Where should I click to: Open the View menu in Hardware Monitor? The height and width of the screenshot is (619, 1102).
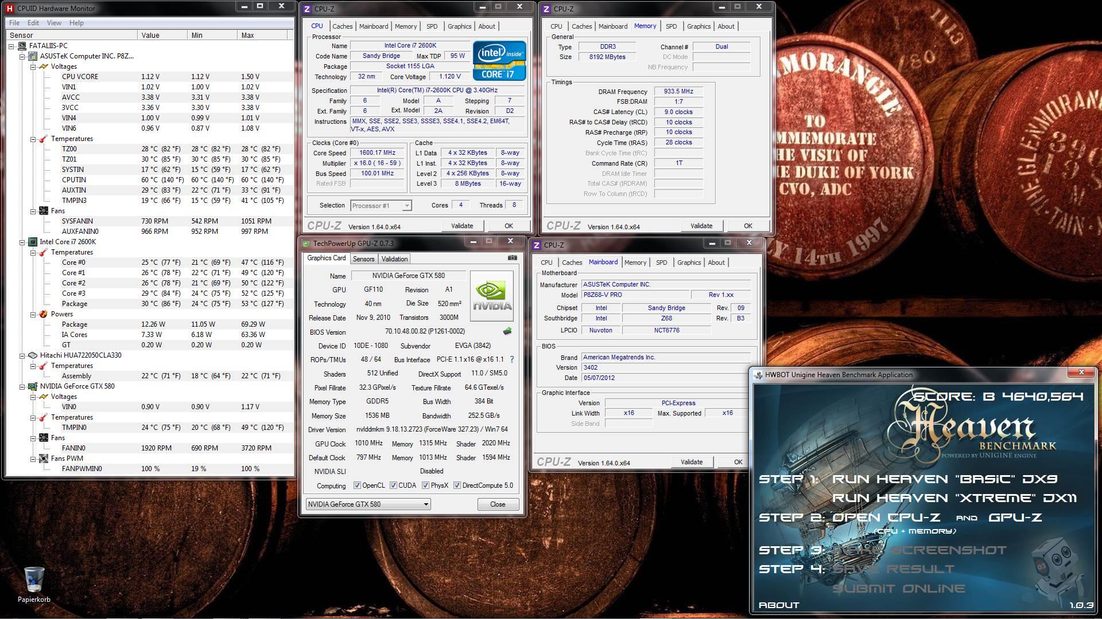click(x=54, y=23)
